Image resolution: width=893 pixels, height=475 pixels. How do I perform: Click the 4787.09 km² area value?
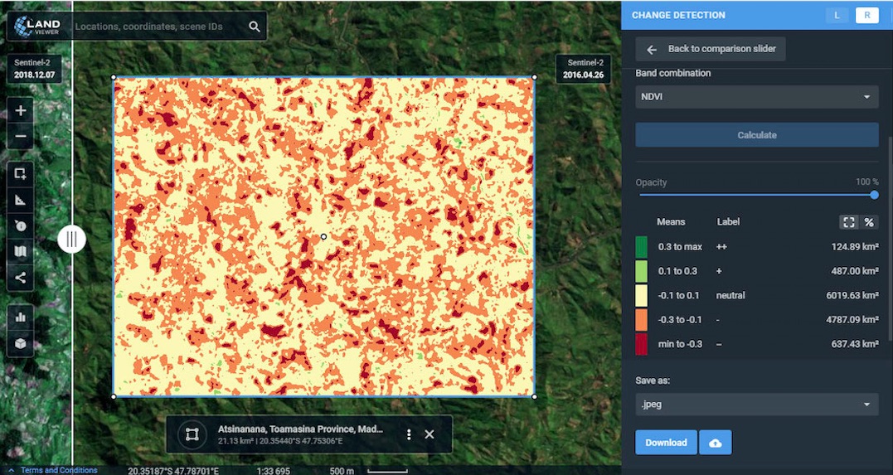click(852, 320)
